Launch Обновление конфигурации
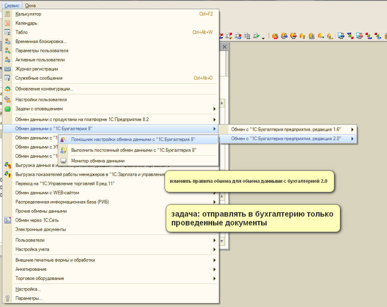 44,89
